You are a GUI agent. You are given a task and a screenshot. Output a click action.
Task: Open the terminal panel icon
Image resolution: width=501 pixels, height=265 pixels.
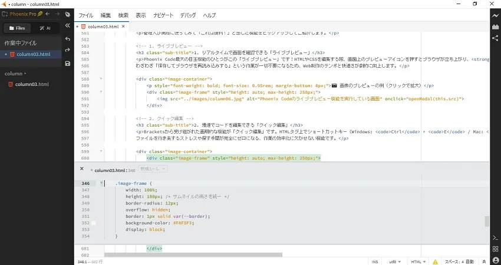pyautogui.click(x=495, y=238)
